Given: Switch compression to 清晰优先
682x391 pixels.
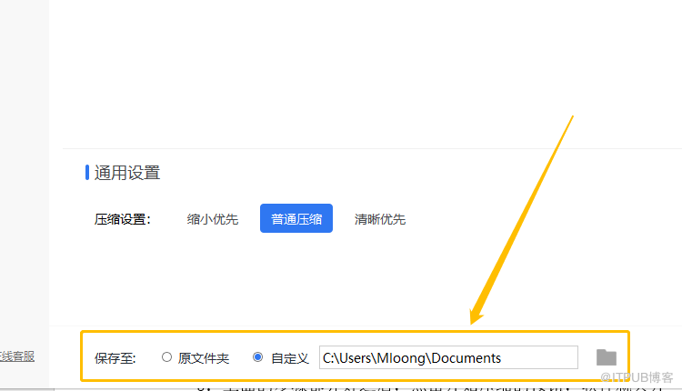Looking at the screenshot, I should tap(380, 219).
